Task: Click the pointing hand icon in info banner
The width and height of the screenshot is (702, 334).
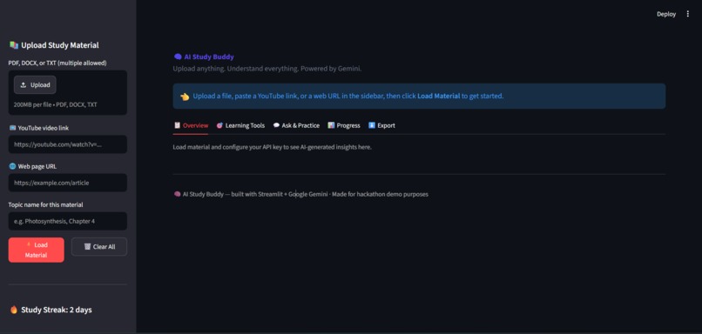Action: pos(185,97)
